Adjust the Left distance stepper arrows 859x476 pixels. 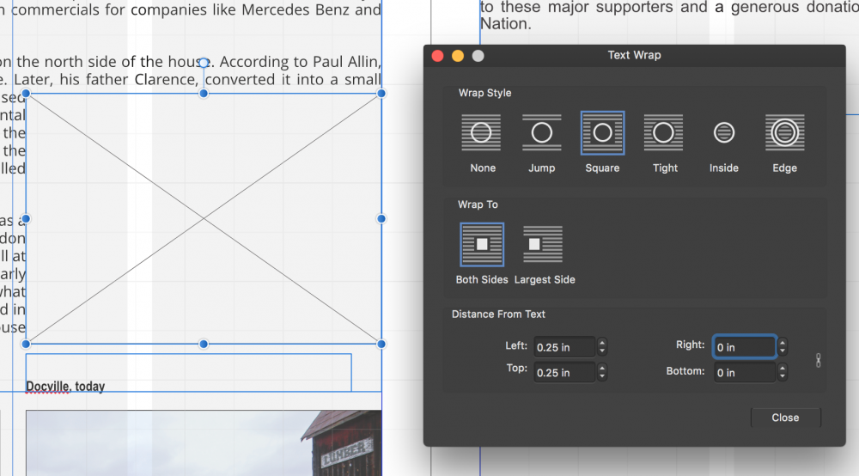[602, 347]
